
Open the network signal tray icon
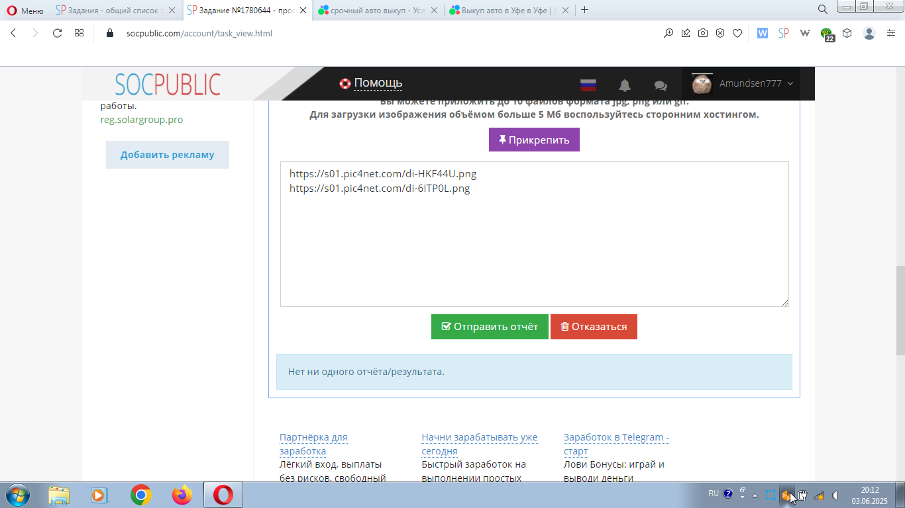[819, 495]
